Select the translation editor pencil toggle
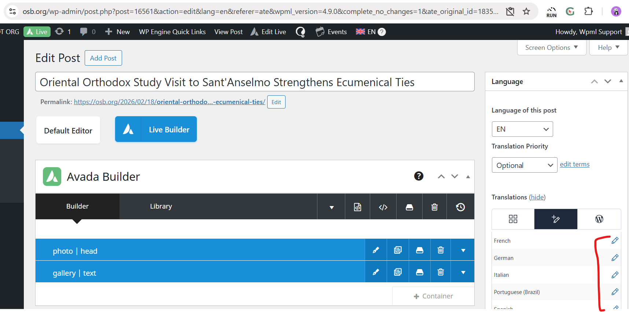629x312 pixels. click(556, 219)
